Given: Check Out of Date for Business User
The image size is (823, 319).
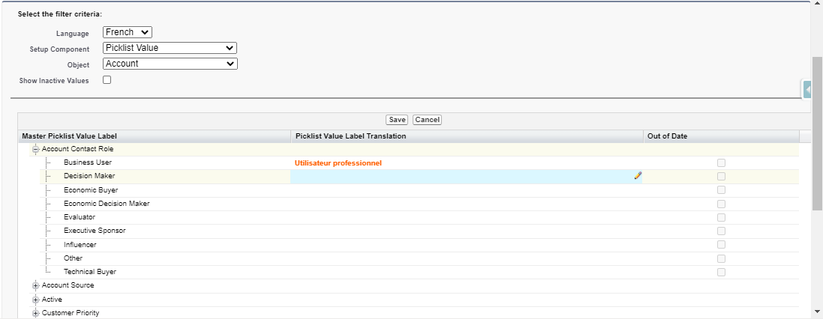Looking at the screenshot, I should [721, 162].
